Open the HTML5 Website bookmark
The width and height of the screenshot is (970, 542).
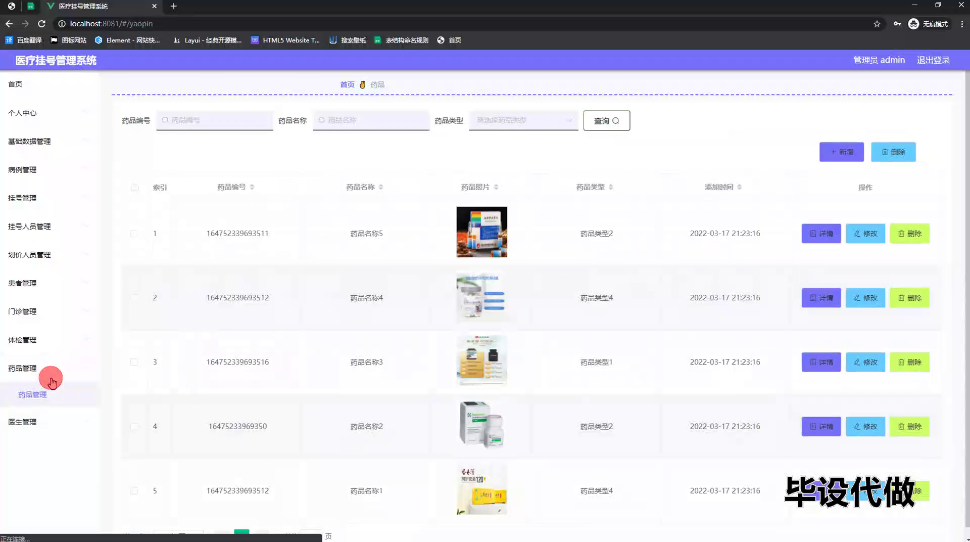tap(285, 40)
